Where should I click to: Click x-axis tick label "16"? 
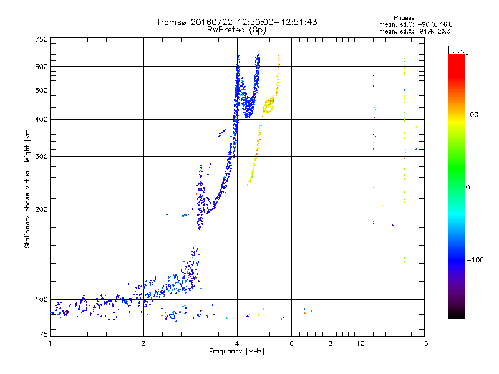(424, 343)
